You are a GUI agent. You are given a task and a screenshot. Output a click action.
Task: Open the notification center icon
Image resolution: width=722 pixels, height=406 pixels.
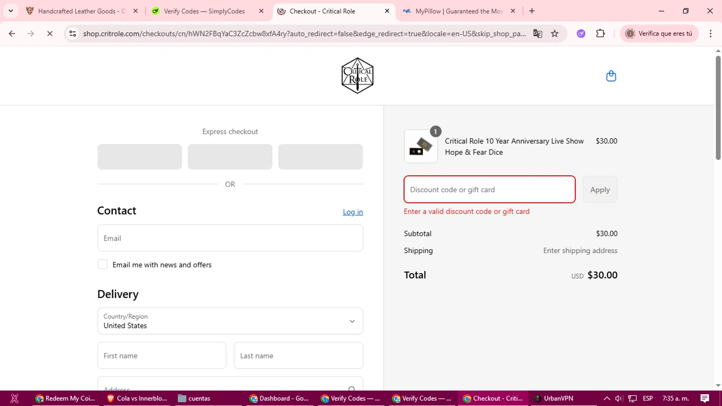coord(705,398)
